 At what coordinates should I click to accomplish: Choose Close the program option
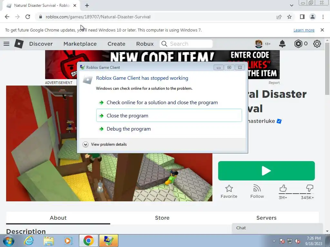click(169, 115)
